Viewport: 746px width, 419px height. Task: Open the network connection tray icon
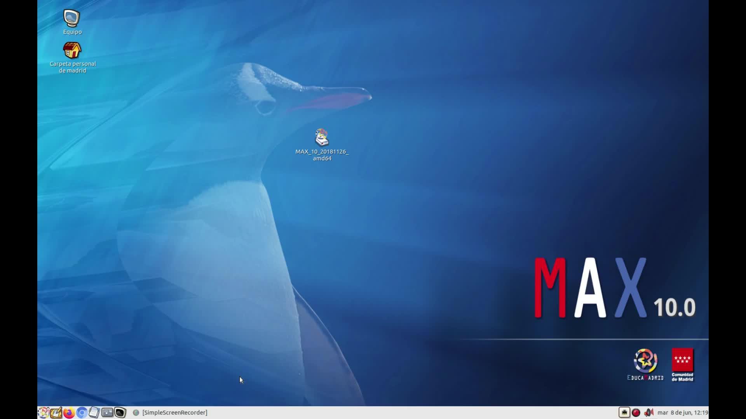[x=624, y=412]
